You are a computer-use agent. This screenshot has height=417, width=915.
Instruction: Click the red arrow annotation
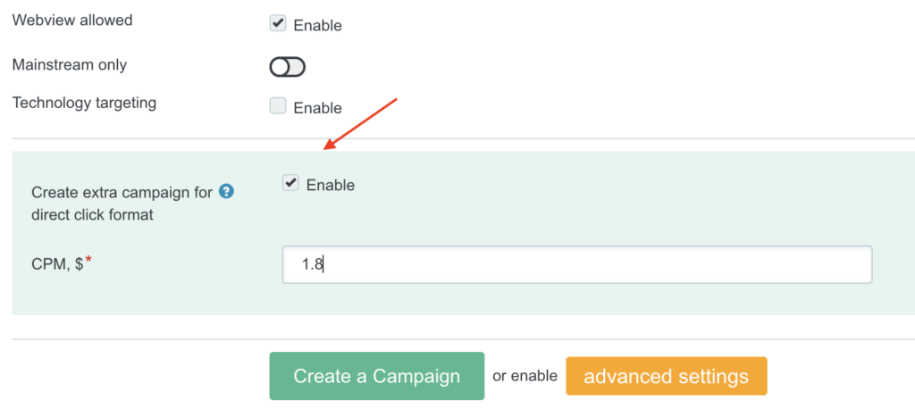(x=361, y=122)
